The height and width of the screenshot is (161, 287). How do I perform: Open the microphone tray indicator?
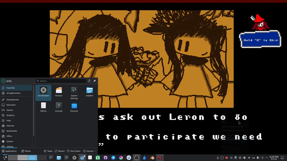point(258,158)
